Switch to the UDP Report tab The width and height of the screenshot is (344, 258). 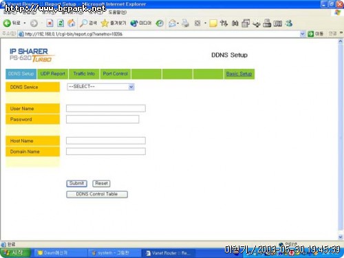pos(52,74)
